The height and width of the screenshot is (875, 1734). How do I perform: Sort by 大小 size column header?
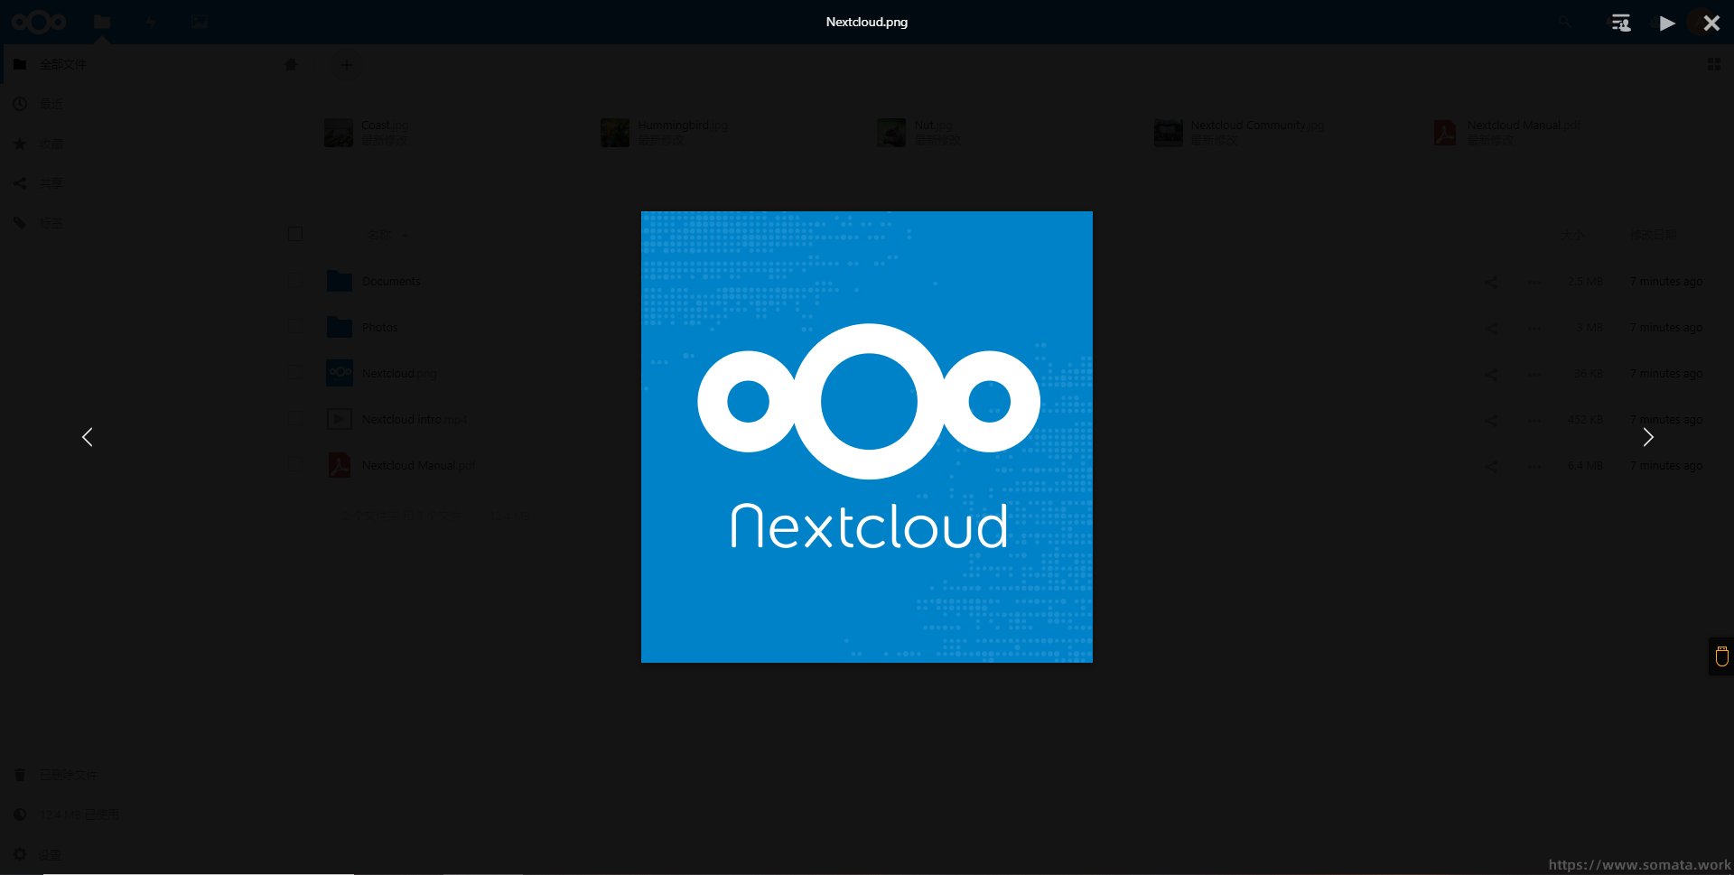coord(1573,235)
